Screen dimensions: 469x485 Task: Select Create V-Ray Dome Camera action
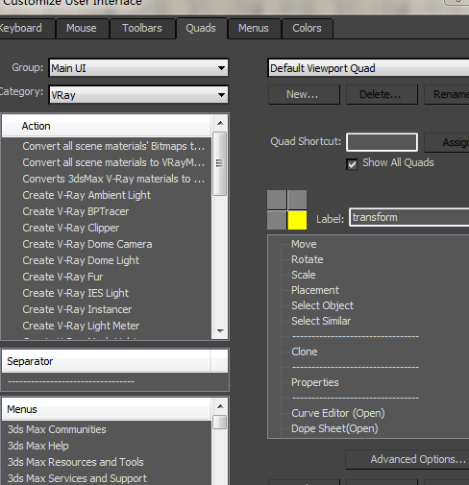pos(87,244)
